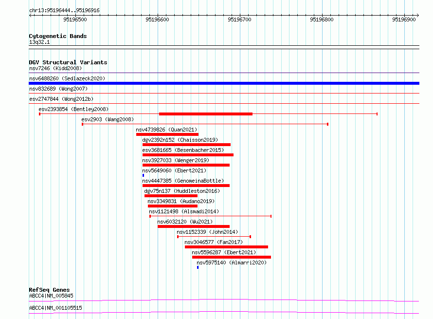Click nsv5649060 (Ebert2021) label
The width and height of the screenshot is (433, 319).
[x=174, y=170]
